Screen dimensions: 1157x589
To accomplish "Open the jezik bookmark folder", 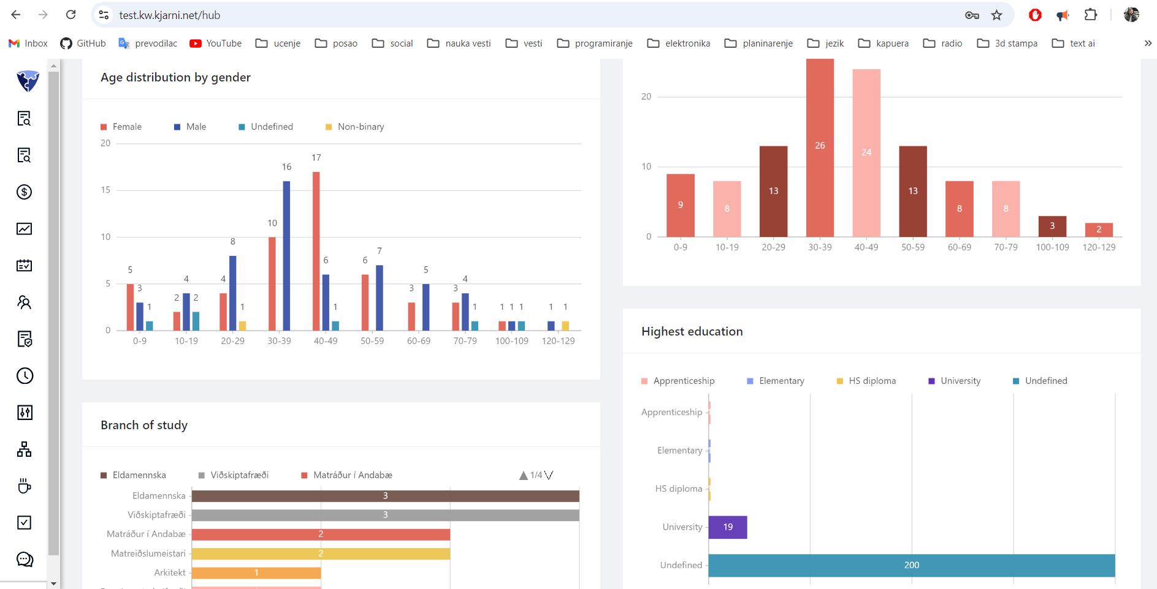I will pyautogui.click(x=825, y=43).
